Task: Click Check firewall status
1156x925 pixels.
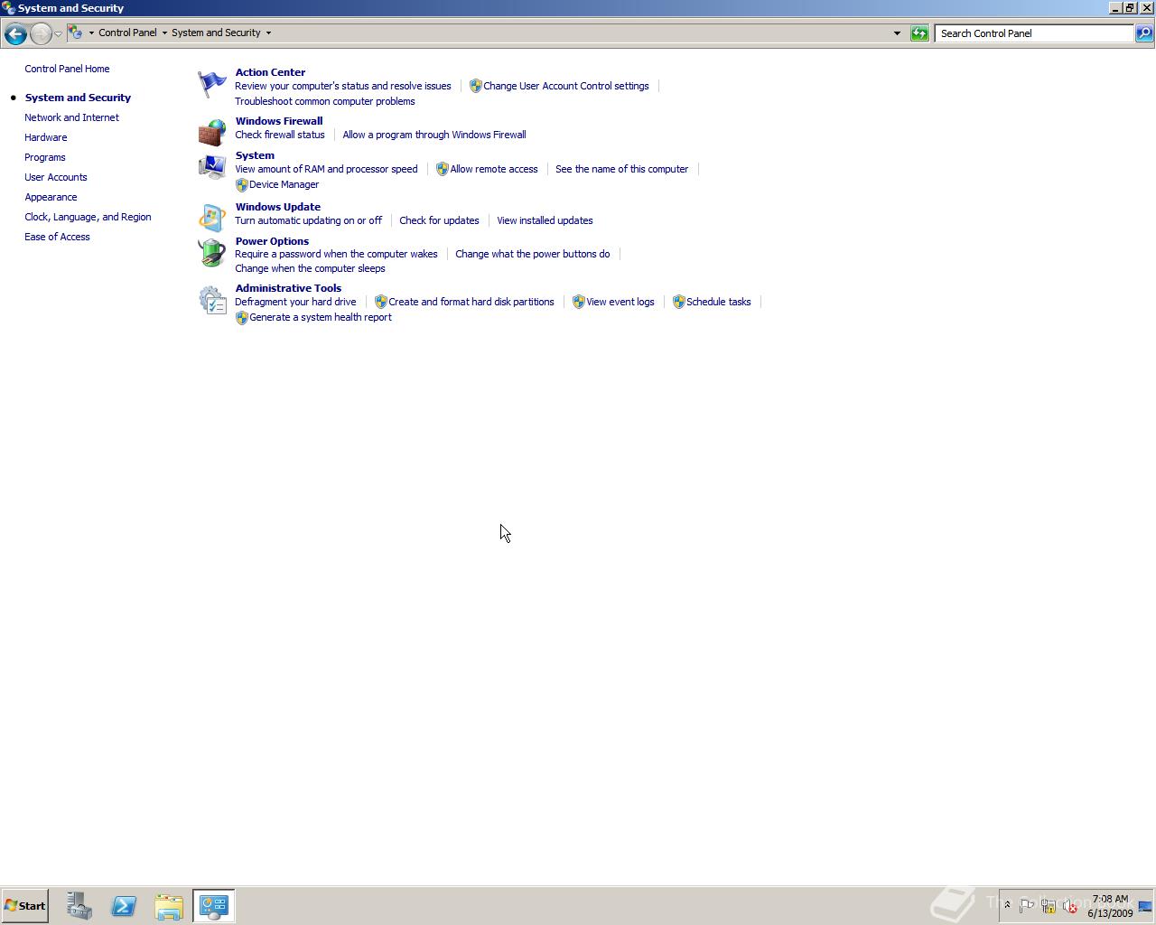Action: coord(279,135)
